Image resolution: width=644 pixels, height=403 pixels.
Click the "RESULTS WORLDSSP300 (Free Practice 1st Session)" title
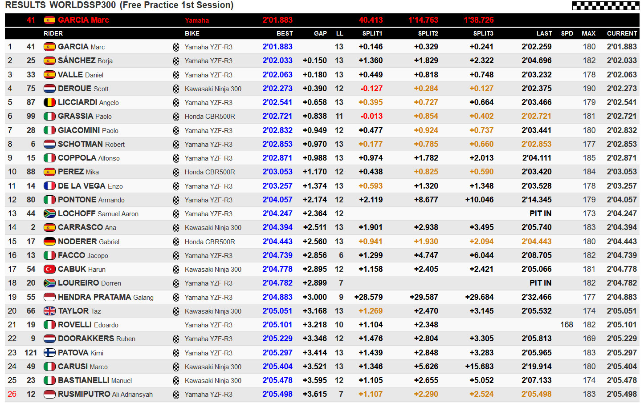[119, 5]
